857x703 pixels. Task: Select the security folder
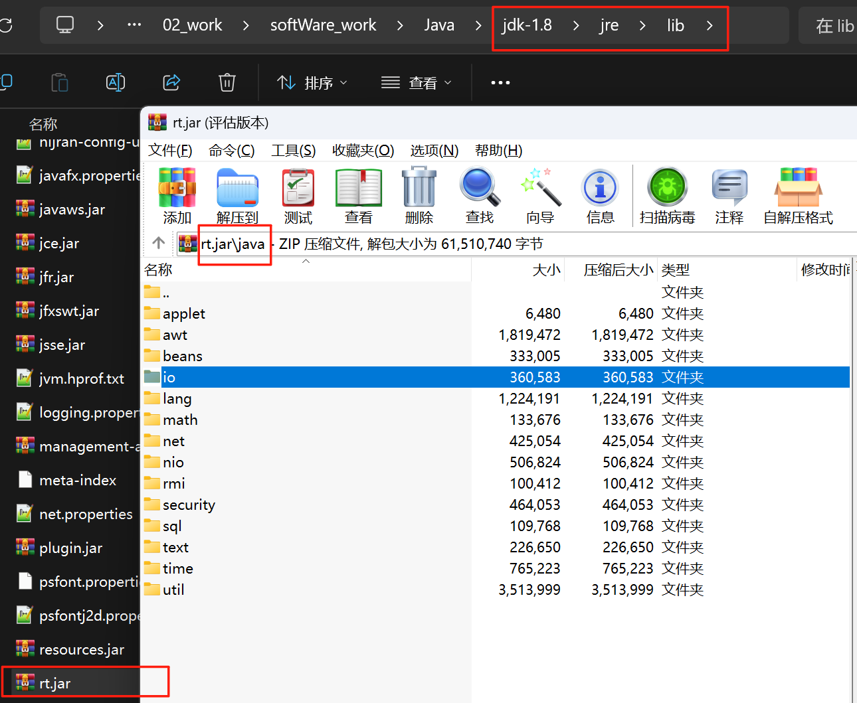click(189, 505)
